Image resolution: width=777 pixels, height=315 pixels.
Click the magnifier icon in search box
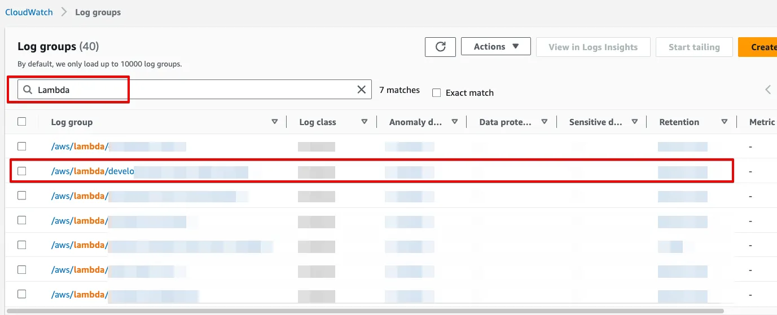click(x=28, y=90)
